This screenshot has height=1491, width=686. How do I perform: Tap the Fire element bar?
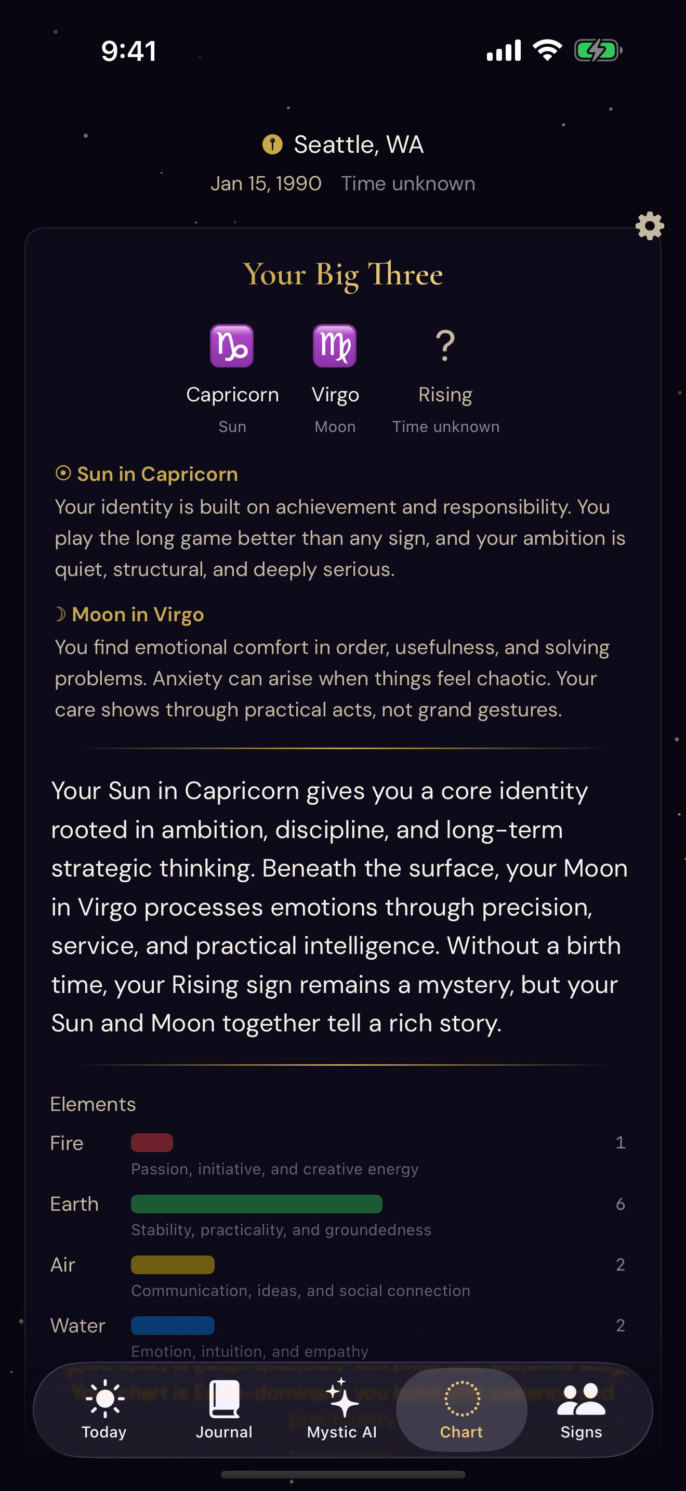153,1143
